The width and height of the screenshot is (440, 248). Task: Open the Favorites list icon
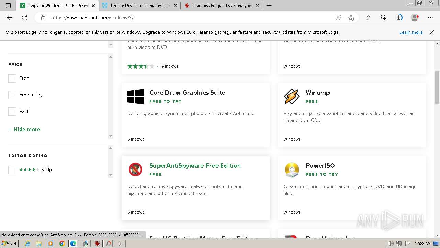368,18
